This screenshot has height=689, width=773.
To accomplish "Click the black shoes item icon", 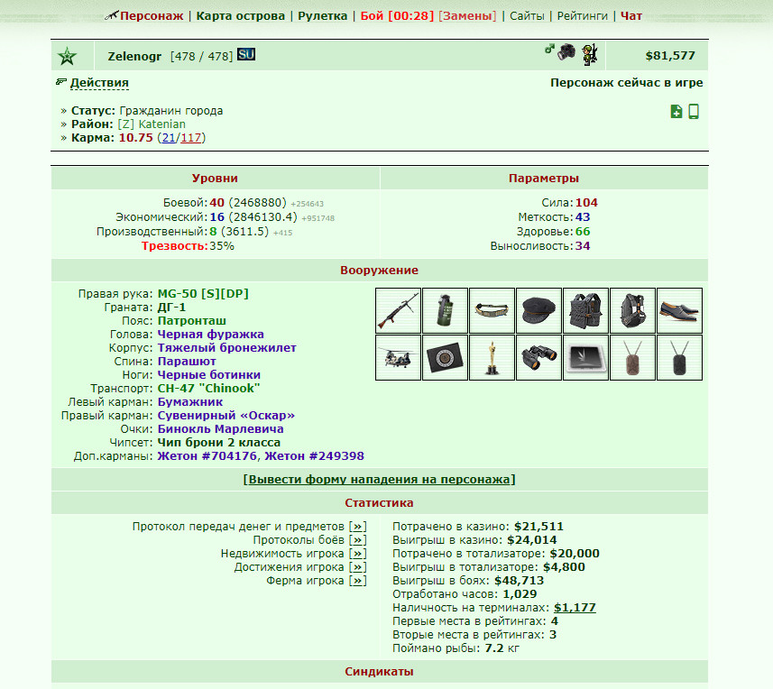I will click(x=679, y=310).
